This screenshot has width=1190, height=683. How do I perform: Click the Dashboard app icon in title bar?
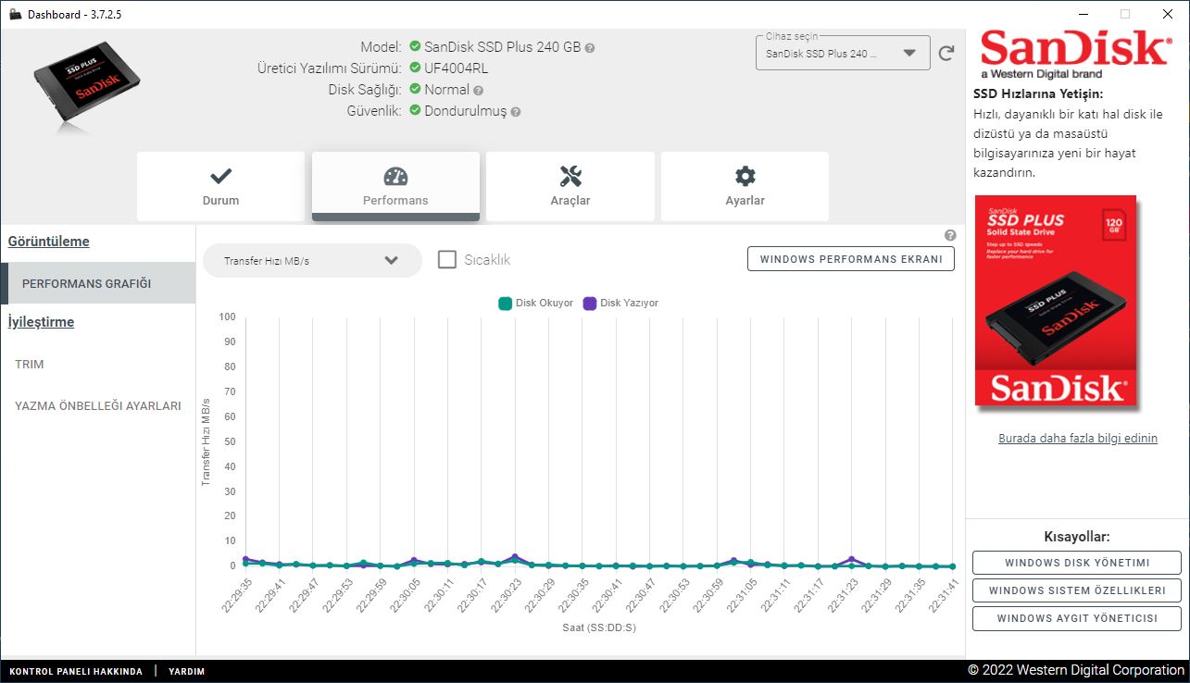coord(15,15)
